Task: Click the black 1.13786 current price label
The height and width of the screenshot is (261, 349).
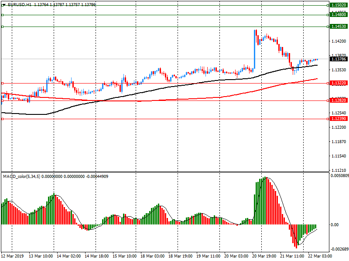Action: [x=339, y=59]
